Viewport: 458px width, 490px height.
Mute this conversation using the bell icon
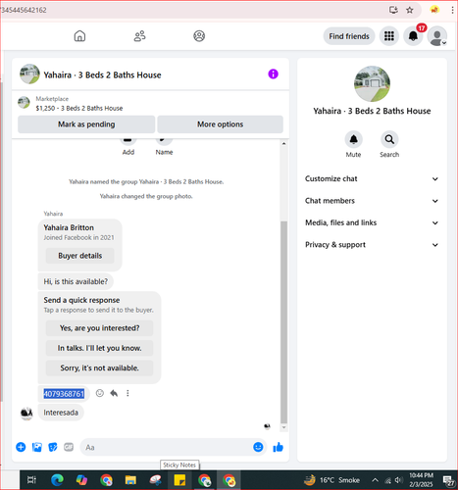[354, 139]
